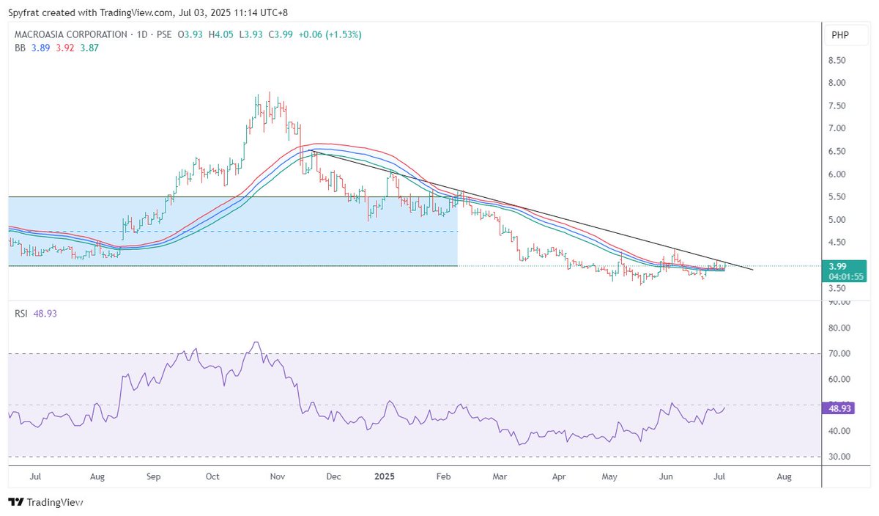Click the Oct time axis label
This screenshot has width=879, height=516.
212,476
